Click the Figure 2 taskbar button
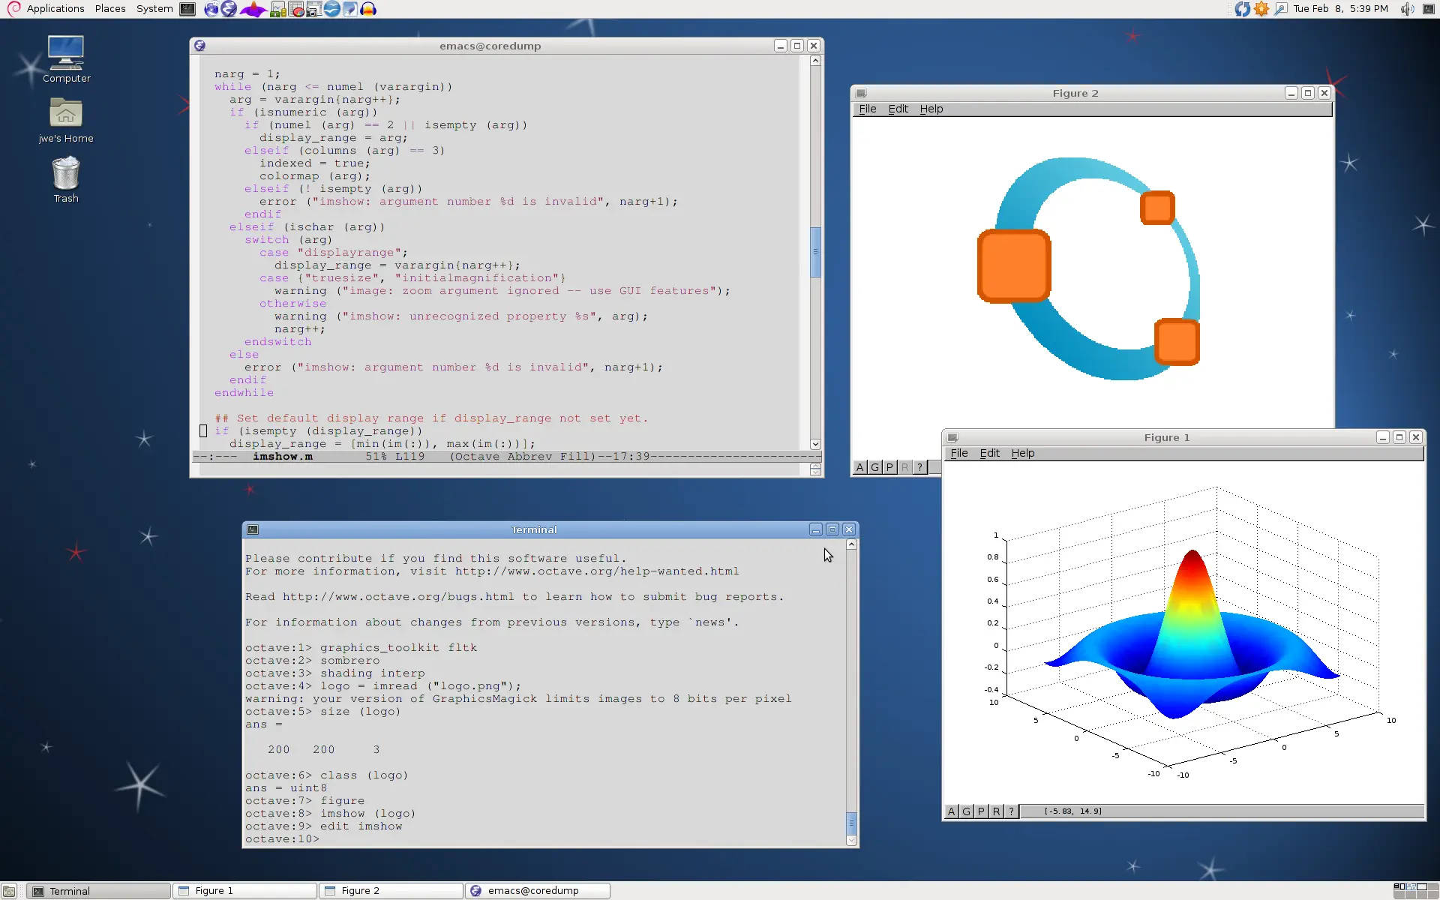 tap(390, 890)
